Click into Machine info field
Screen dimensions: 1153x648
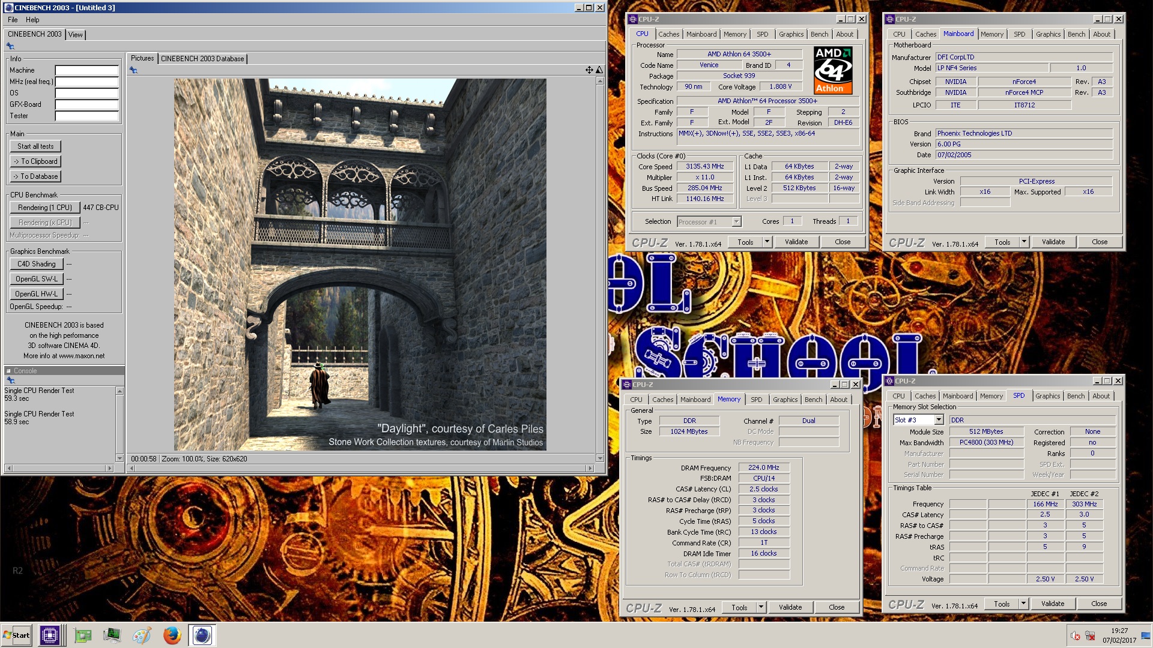point(86,70)
